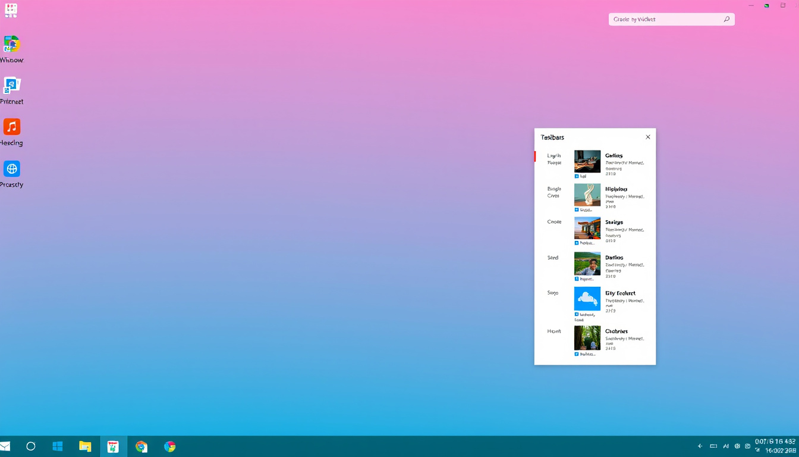
Task: Click the minimize dash at top right
Action: click(x=751, y=5)
